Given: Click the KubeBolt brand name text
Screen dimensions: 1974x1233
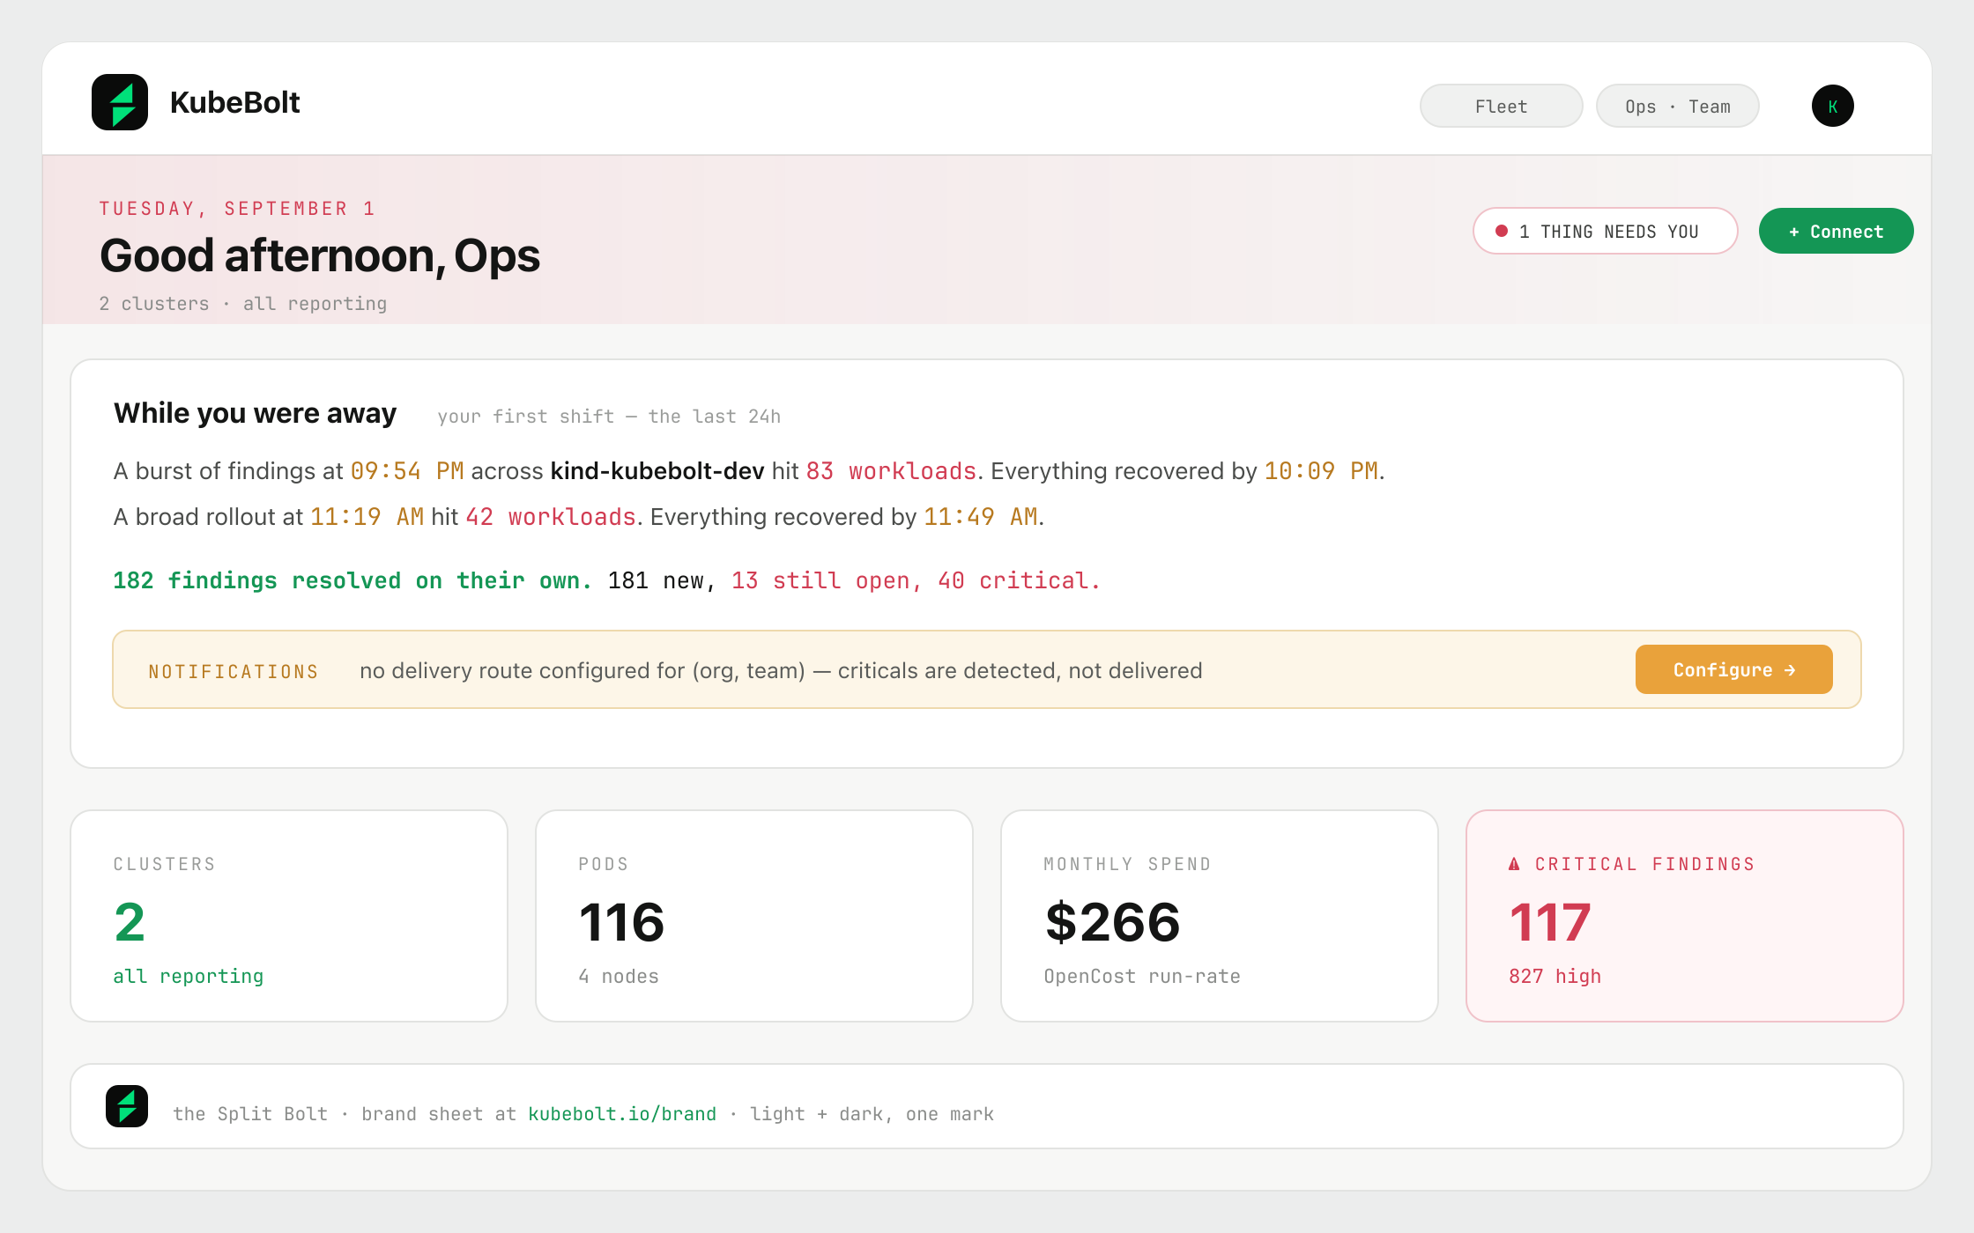Looking at the screenshot, I should pos(234,102).
